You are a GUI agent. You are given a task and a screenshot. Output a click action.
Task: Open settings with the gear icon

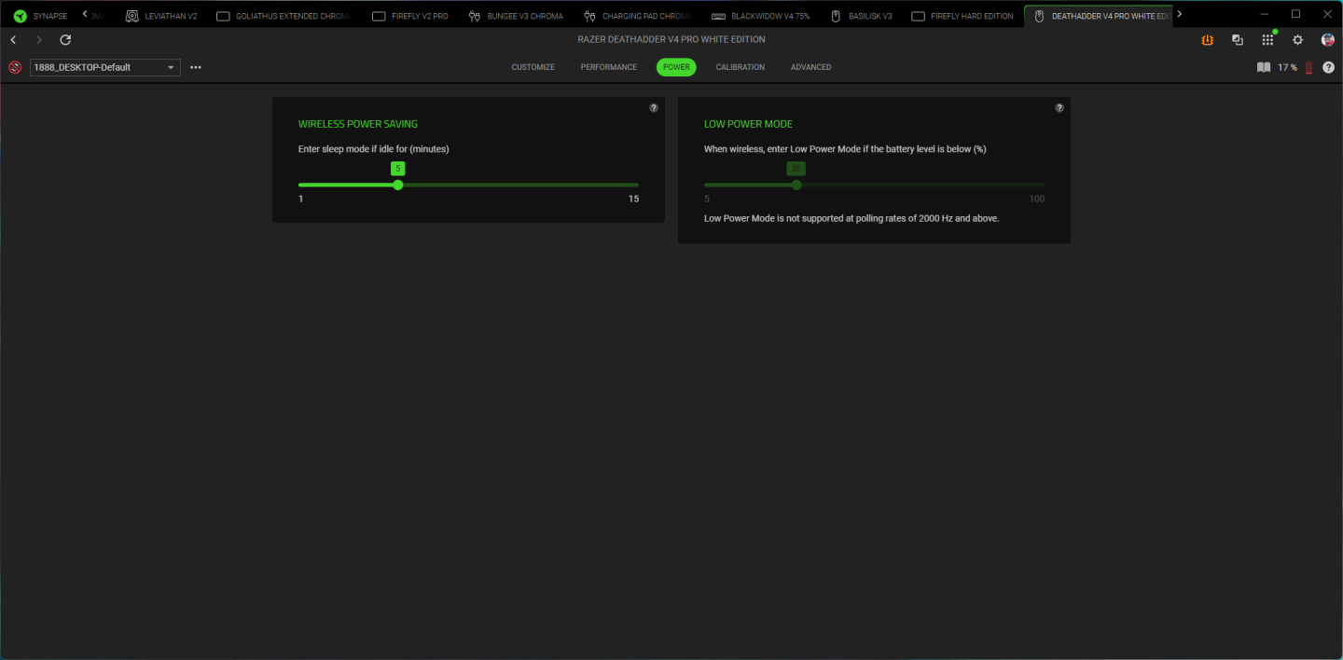coord(1297,40)
